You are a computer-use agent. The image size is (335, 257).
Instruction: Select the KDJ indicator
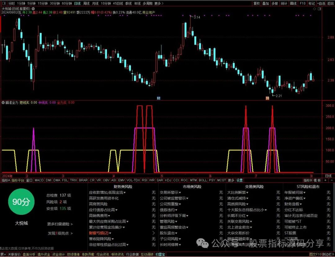(x=168, y=180)
